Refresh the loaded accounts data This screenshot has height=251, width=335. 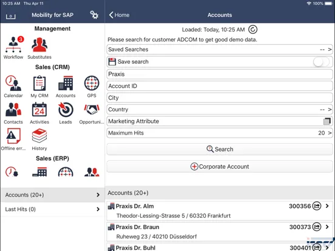(252, 30)
